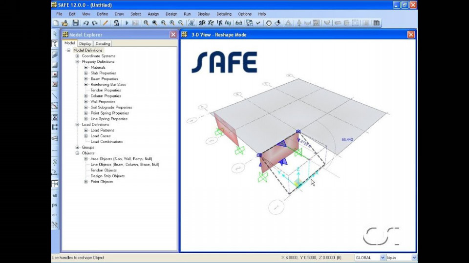Select Tendon Properties in tree
Viewport: 469px width, 263px height.
click(106, 90)
